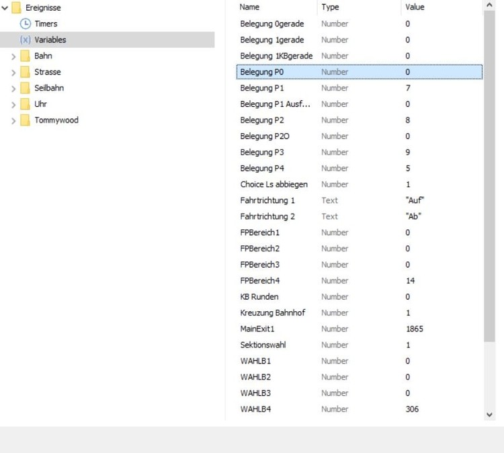The width and height of the screenshot is (504, 453).
Task: Click the Seilbahn folder icon
Action: [x=25, y=88]
